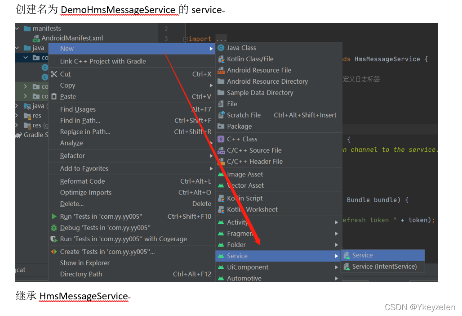Screen dimensions: 462x316
Task: Choose Link C++ Project with Gradle
Action: 132,61
